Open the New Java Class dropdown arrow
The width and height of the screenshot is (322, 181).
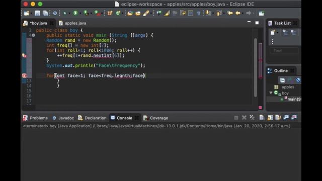(x=122, y=14)
